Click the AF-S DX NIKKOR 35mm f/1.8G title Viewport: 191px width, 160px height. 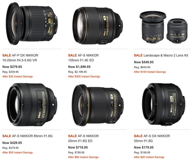coord(152,138)
